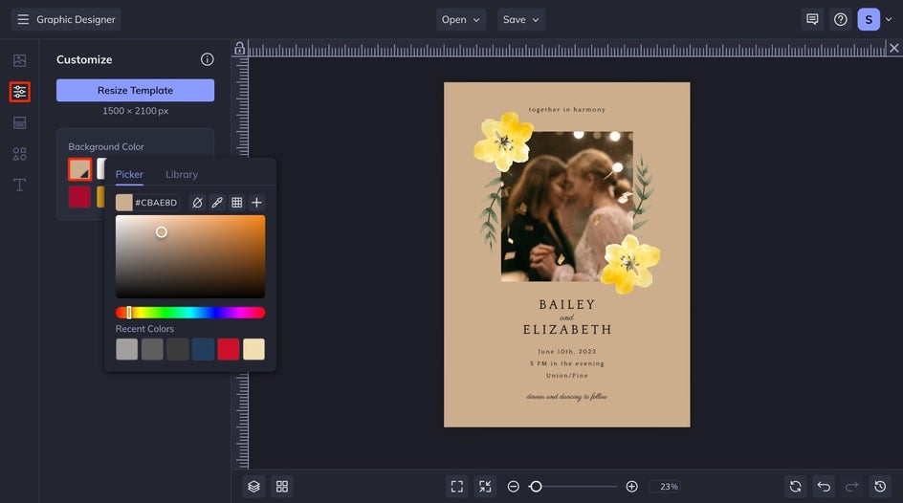Open the help question mark icon
The width and height of the screenshot is (903, 503).
841,19
